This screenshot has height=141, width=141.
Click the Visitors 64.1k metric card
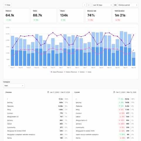point(16,16)
